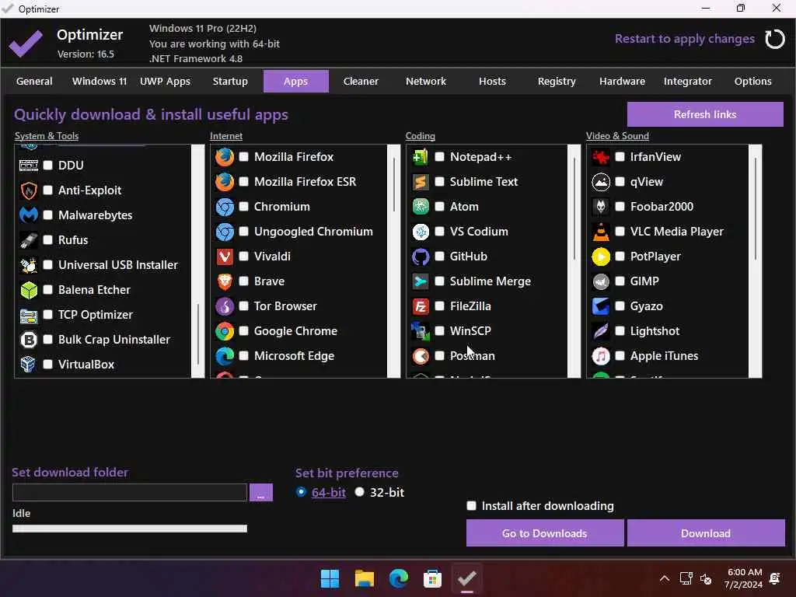Click the Bulk Crap Uninstaller icon
This screenshot has height=597, width=796.
(x=29, y=340)
